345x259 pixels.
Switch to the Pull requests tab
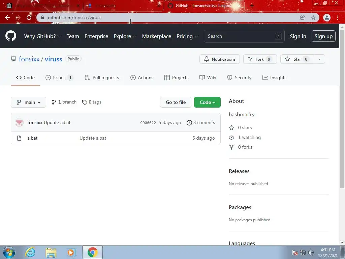102,78
